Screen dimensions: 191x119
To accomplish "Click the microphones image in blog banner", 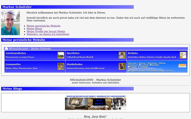I will coord(118,104).
